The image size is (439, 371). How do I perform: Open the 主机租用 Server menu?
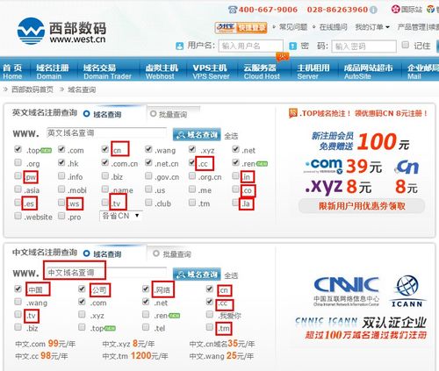click(313, 72)
